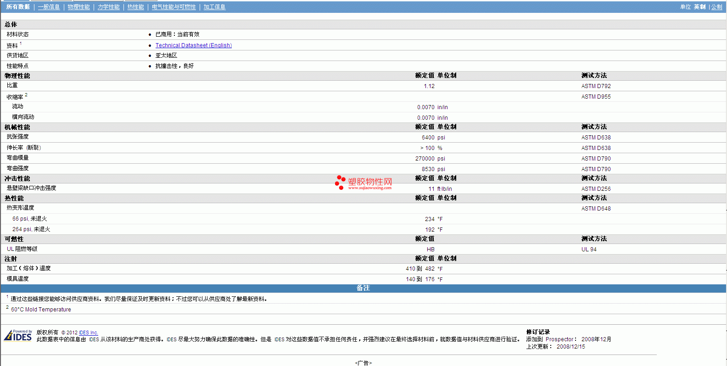Click the 横向流动 shrinkage row label
This screenshot has height=366, width=727.
[23, 117]
